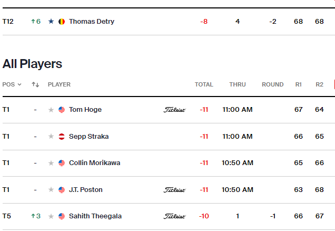Click the Titleist logo in Sahith Theegala's row
This screenshot has height=231, width=335.
[174, 216]
